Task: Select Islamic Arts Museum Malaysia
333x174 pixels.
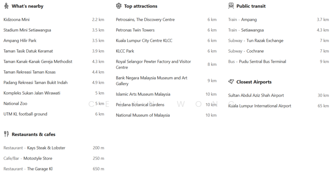Action: (x=143, y=94)
